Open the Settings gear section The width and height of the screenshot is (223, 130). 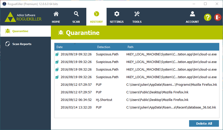117,17
